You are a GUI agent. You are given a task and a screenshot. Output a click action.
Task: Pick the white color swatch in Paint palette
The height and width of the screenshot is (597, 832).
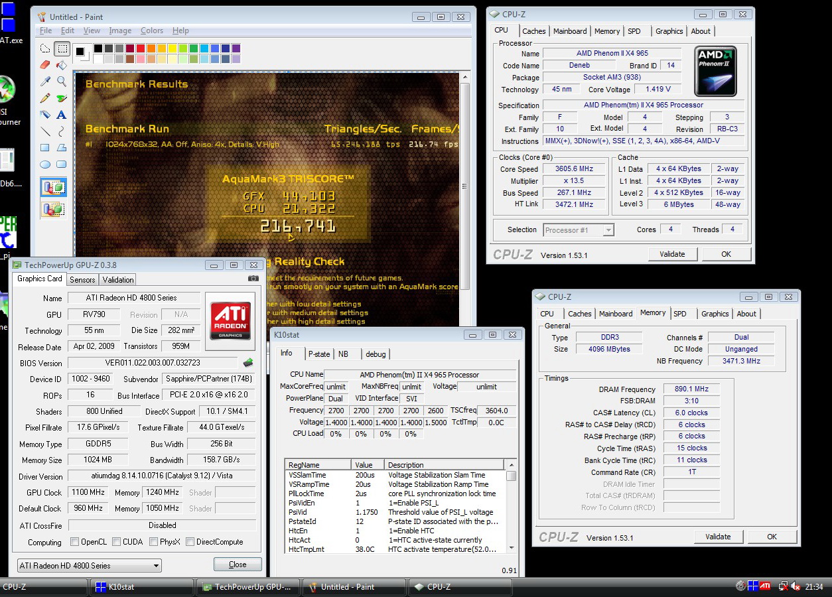click(98, 59)
